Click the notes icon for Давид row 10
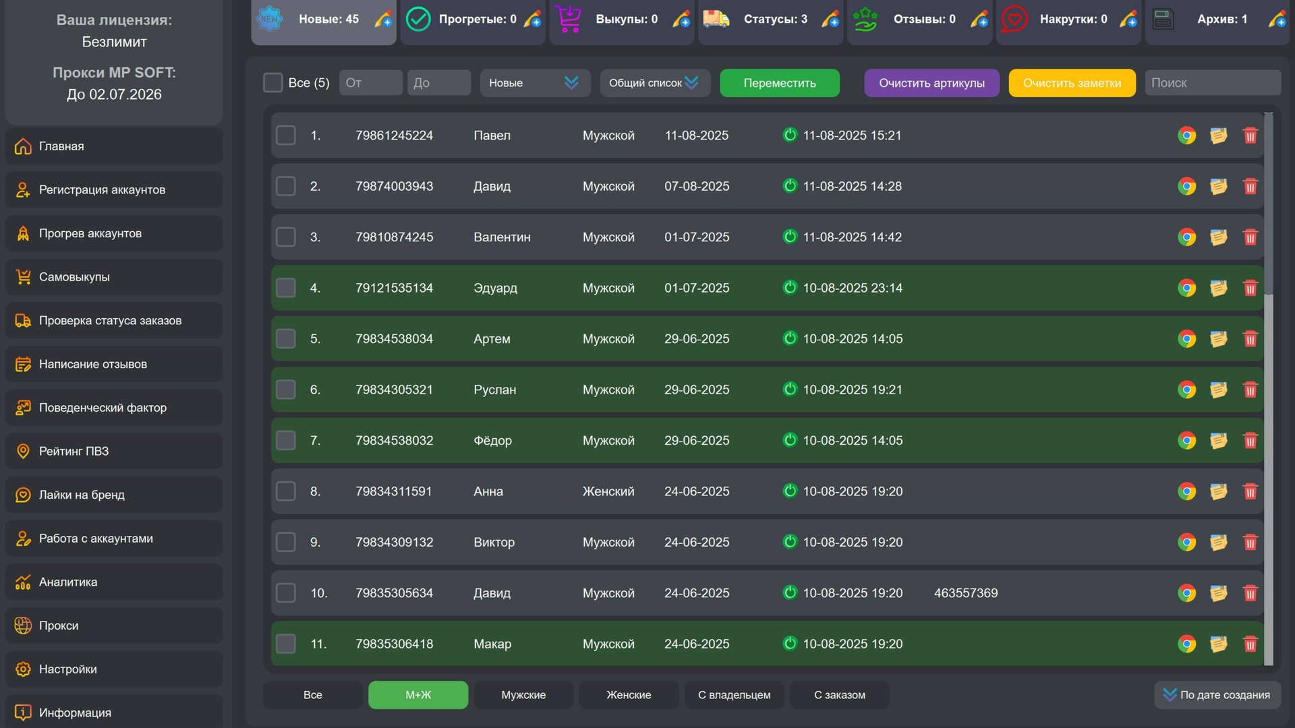The image size is (1295, 728). [1218, 593]
